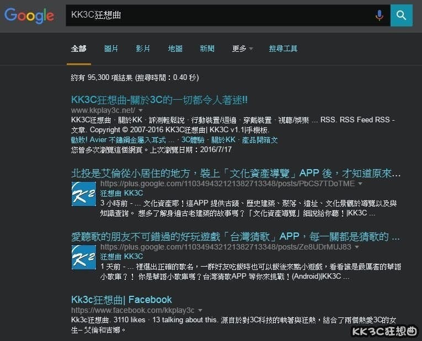Open the 3C體驗 sitelink
This screenshot has width=422, height=341.
[x=193, y=140]
